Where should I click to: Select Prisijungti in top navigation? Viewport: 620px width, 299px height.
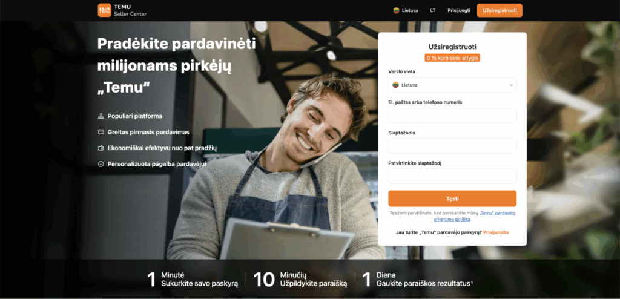click(459, 11)
